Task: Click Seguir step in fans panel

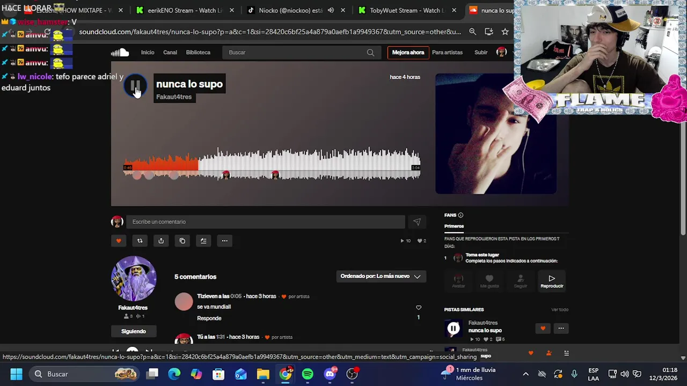Action: pos(521,281)
